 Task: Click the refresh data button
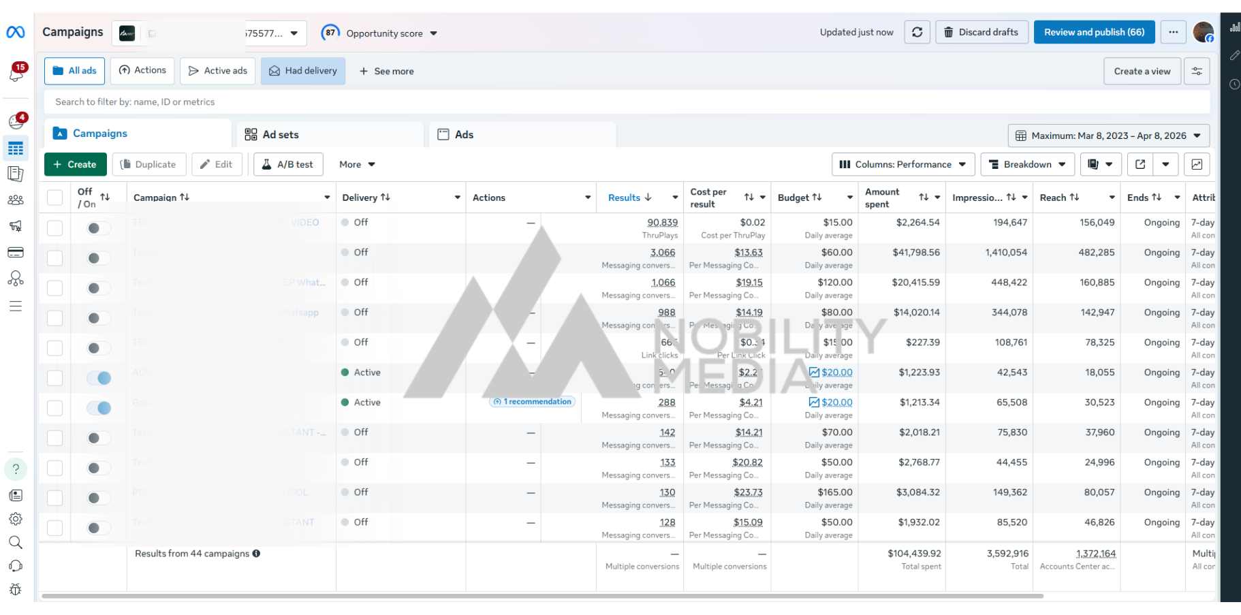(x=917, y=32)
